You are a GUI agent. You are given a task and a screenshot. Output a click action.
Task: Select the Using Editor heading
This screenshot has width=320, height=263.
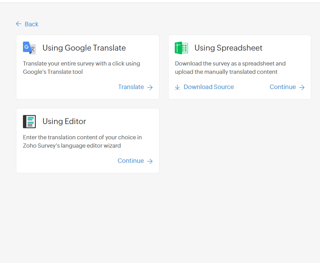click(x=64, y=121)
